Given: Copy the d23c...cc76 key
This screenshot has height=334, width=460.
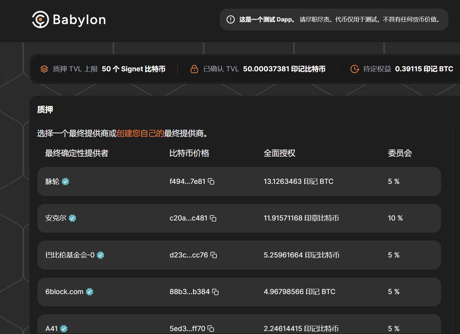Looking at the screenshot, I should coord(214,255).
